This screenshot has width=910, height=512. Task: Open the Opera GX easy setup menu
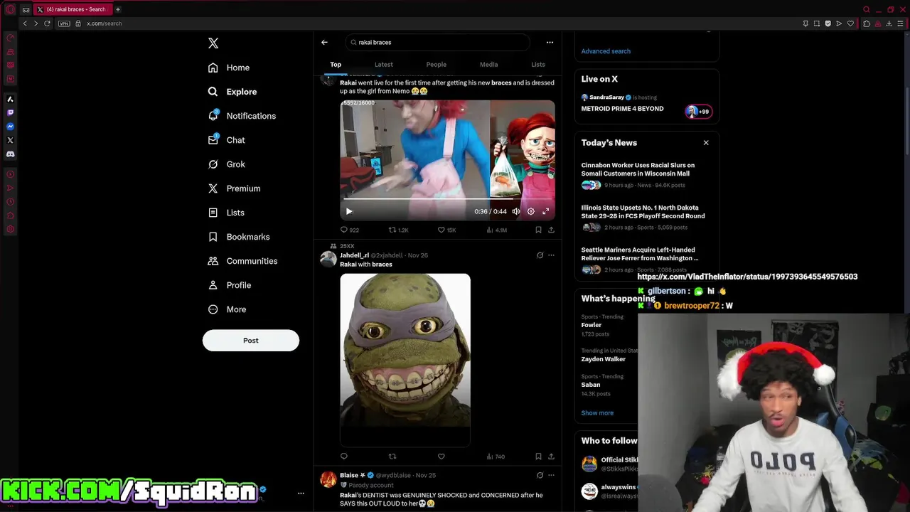click(899, 23)
